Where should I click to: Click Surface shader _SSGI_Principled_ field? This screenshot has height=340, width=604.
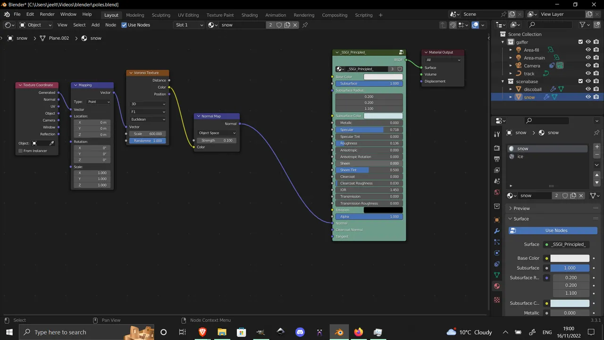click(566, 244)
